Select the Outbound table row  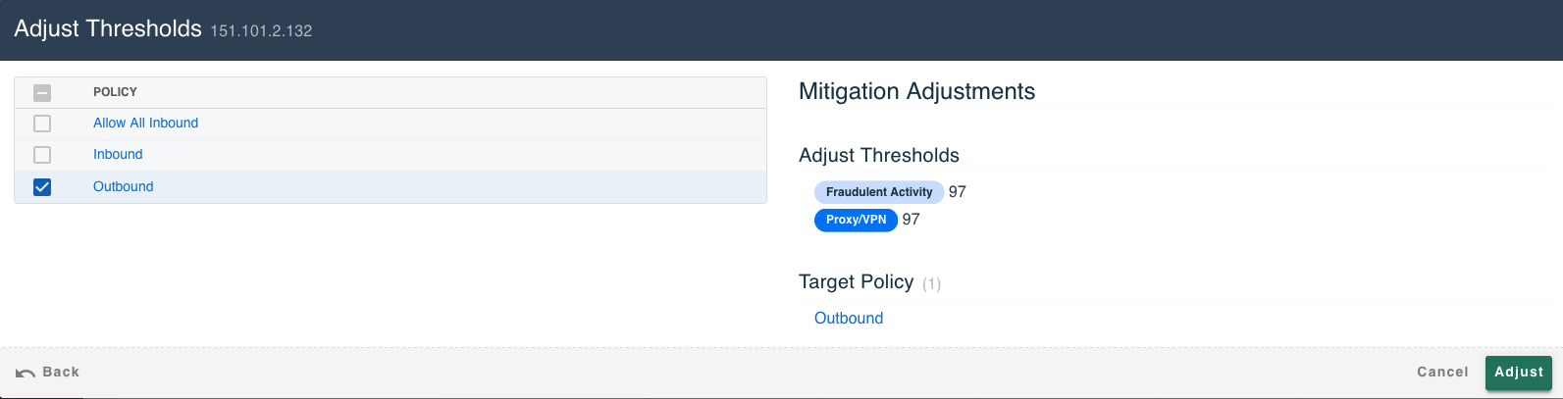point(391,187)
